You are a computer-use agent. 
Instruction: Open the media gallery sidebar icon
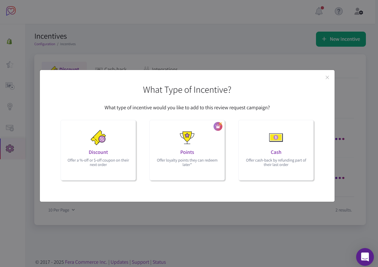point(10,86)
